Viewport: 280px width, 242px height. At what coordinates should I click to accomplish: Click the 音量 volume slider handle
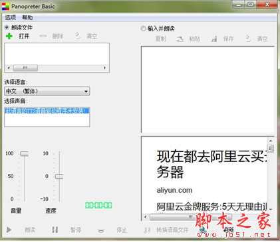click(x=25, y=153)
